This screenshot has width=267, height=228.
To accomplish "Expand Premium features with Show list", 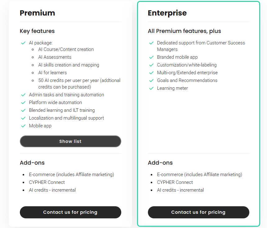I will click(x=70, y=141).
